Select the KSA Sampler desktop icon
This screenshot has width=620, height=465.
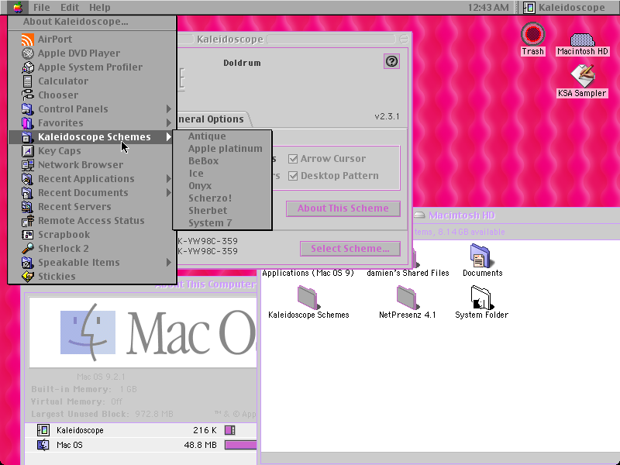click(x=583, y=76)
